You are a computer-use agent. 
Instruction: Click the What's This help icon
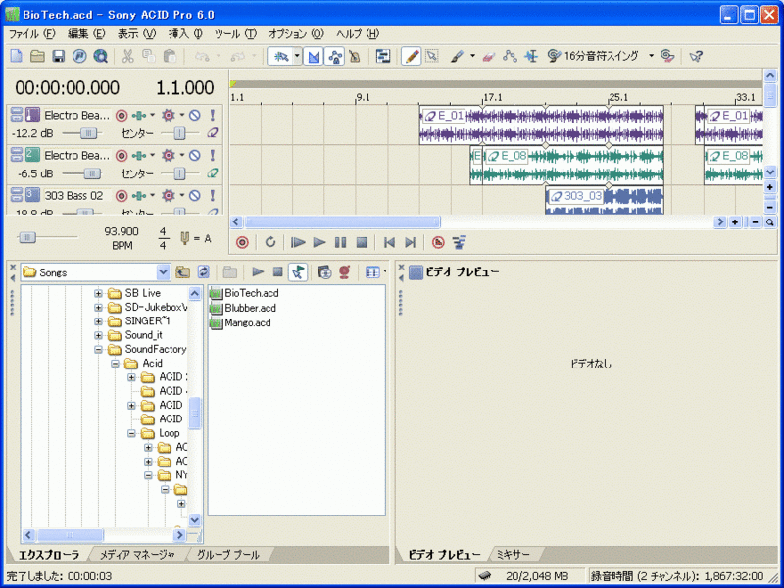pos(696,56)
